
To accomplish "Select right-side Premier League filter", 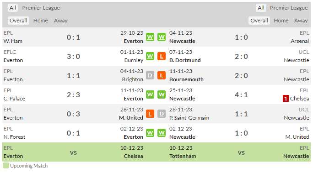I will point(289,8).
